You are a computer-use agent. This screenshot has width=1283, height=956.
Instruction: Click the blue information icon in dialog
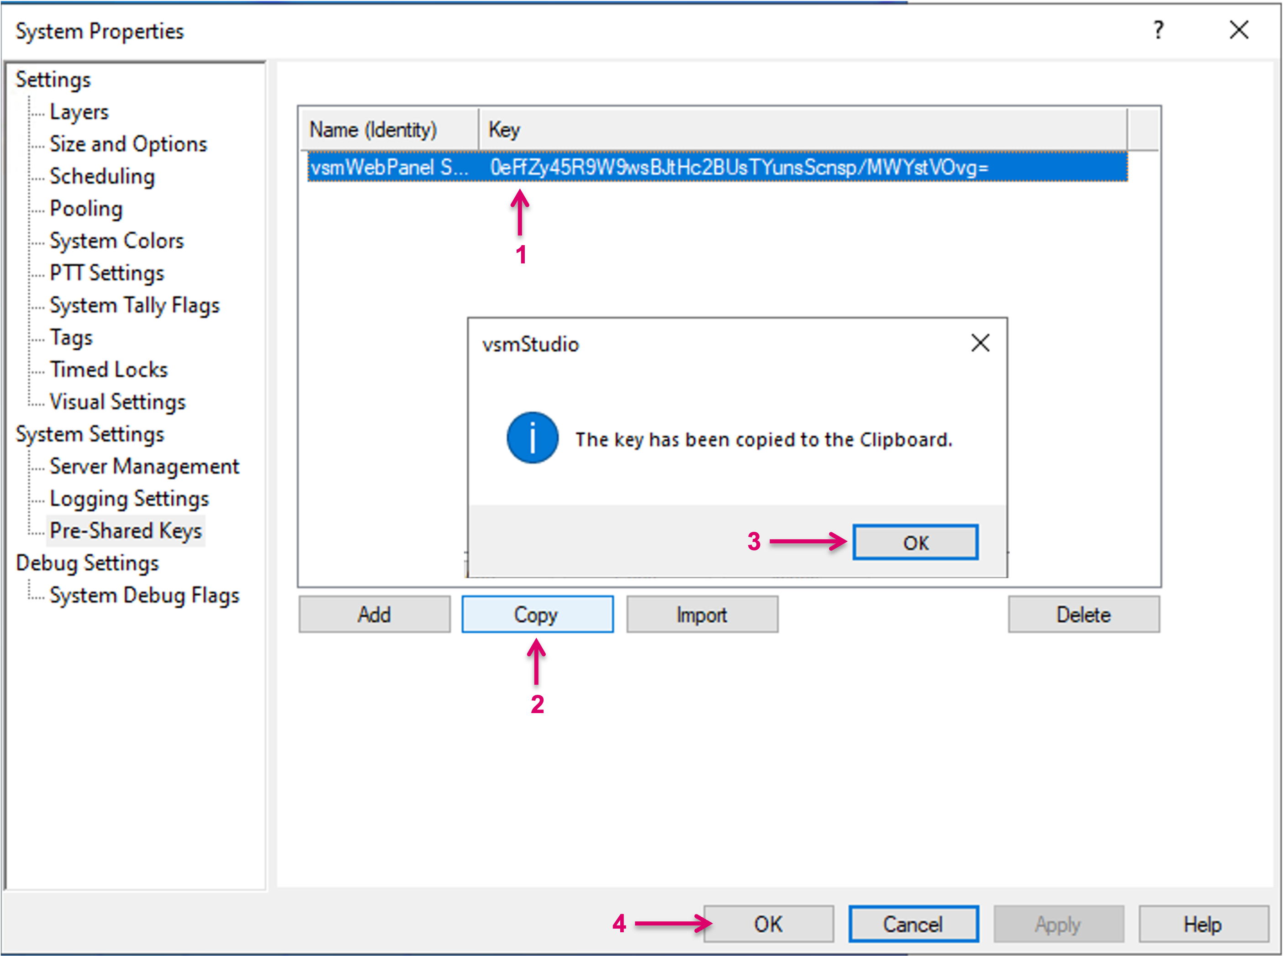532,437
